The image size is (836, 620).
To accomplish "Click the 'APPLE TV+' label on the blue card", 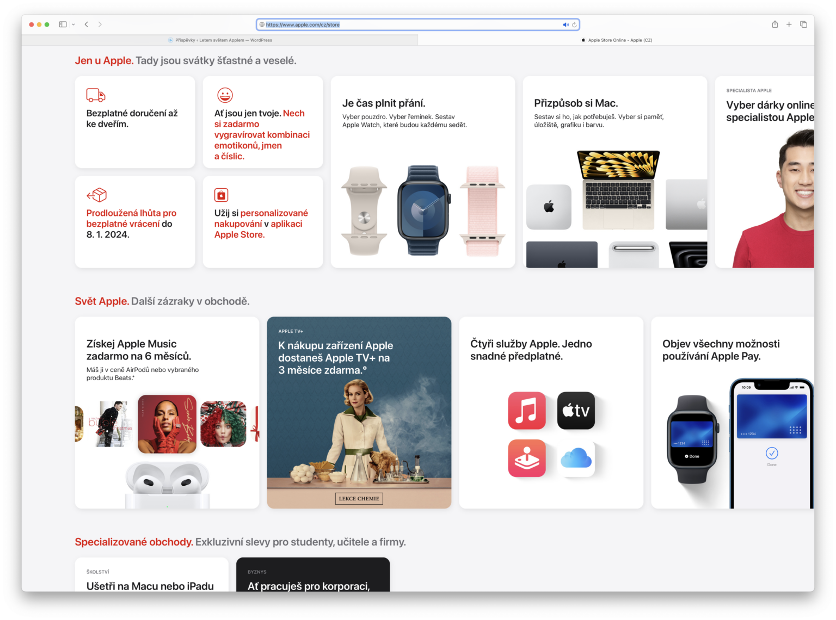I will coord(291,331).
